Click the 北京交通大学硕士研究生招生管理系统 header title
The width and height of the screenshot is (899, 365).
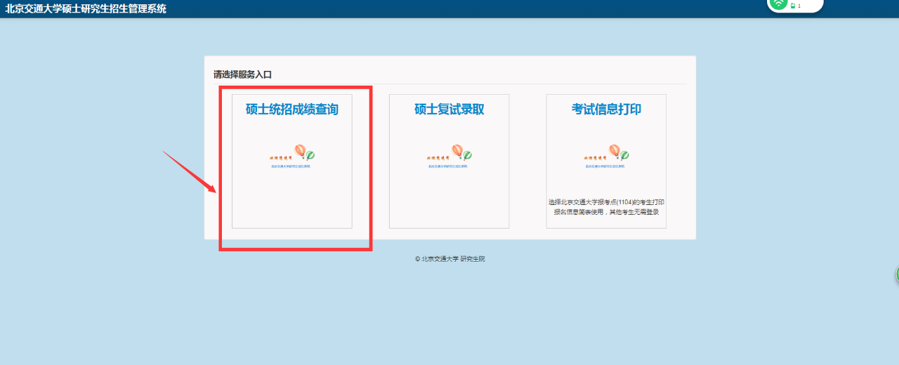click(x=86, y=9)
